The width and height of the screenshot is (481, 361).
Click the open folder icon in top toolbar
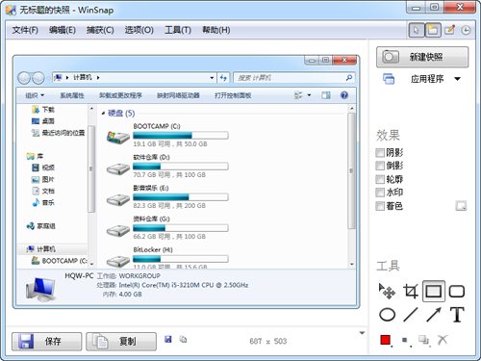coord(433,31)
